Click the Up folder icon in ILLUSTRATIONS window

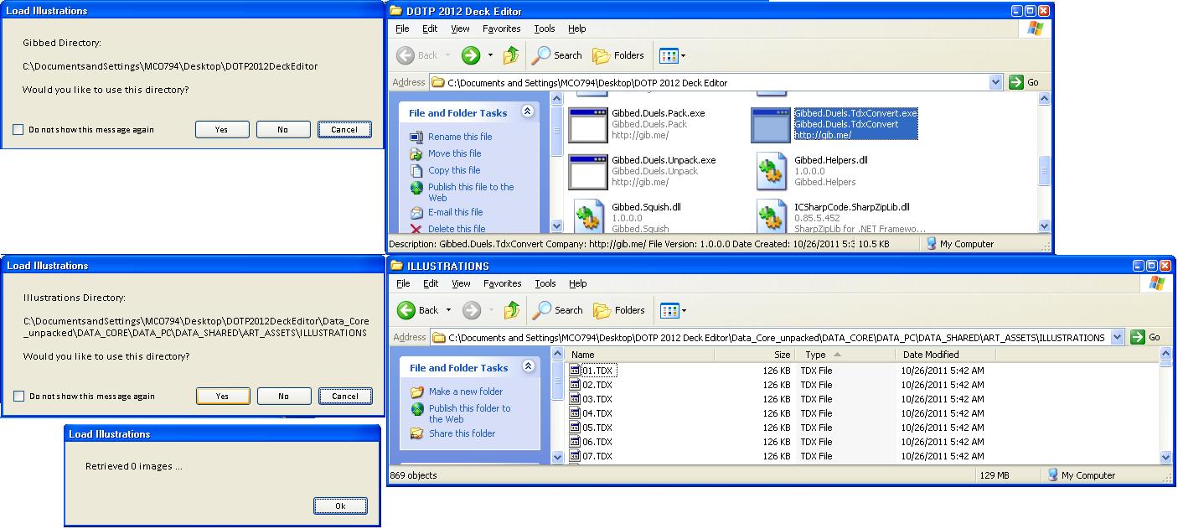coord(511,310)
